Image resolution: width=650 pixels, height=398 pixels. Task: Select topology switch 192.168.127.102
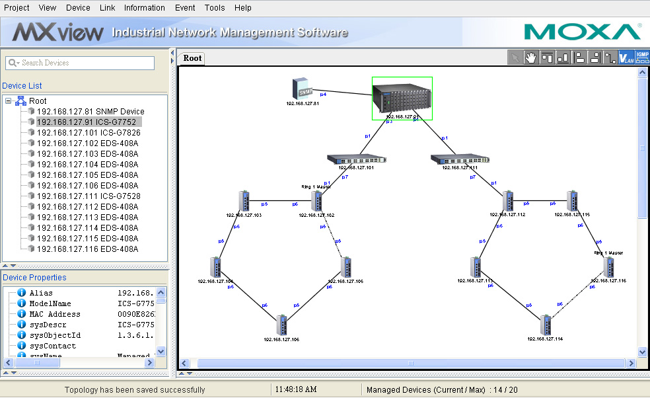coord(317,201)
